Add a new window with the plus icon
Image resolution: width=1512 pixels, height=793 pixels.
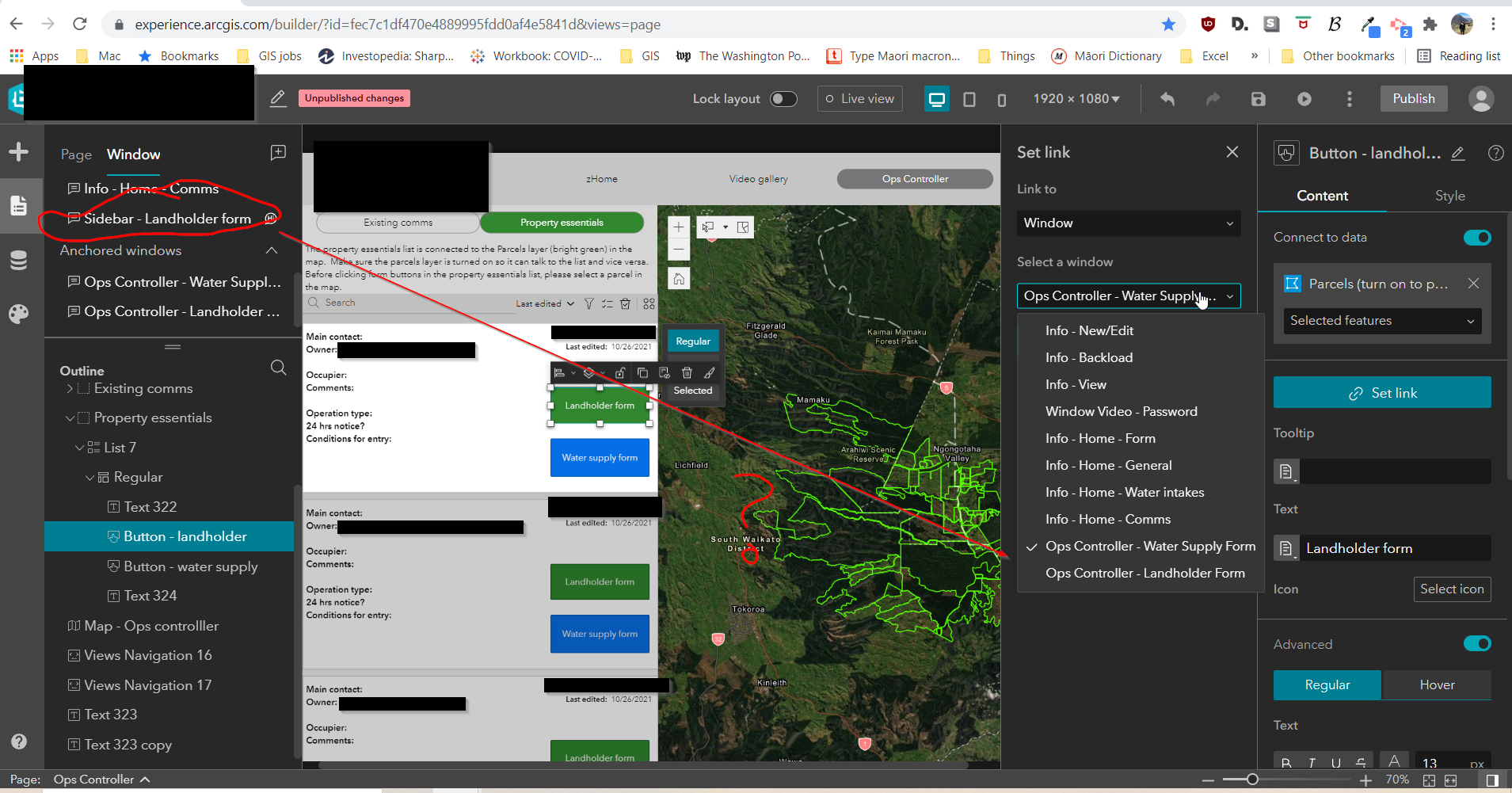tap(278, 152)
